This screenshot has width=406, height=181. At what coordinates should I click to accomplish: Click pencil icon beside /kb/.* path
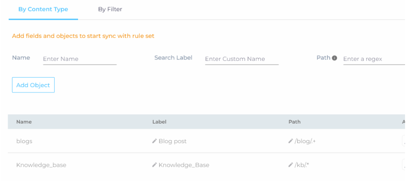click(x=291, y=165)
